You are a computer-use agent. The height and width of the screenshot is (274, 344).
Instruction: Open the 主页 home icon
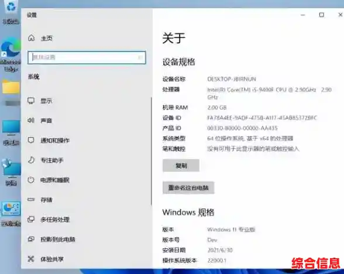point(31,38)
